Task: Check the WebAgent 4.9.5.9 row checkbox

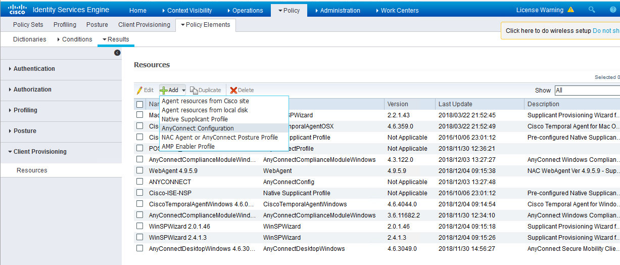Action: point(139,170)
